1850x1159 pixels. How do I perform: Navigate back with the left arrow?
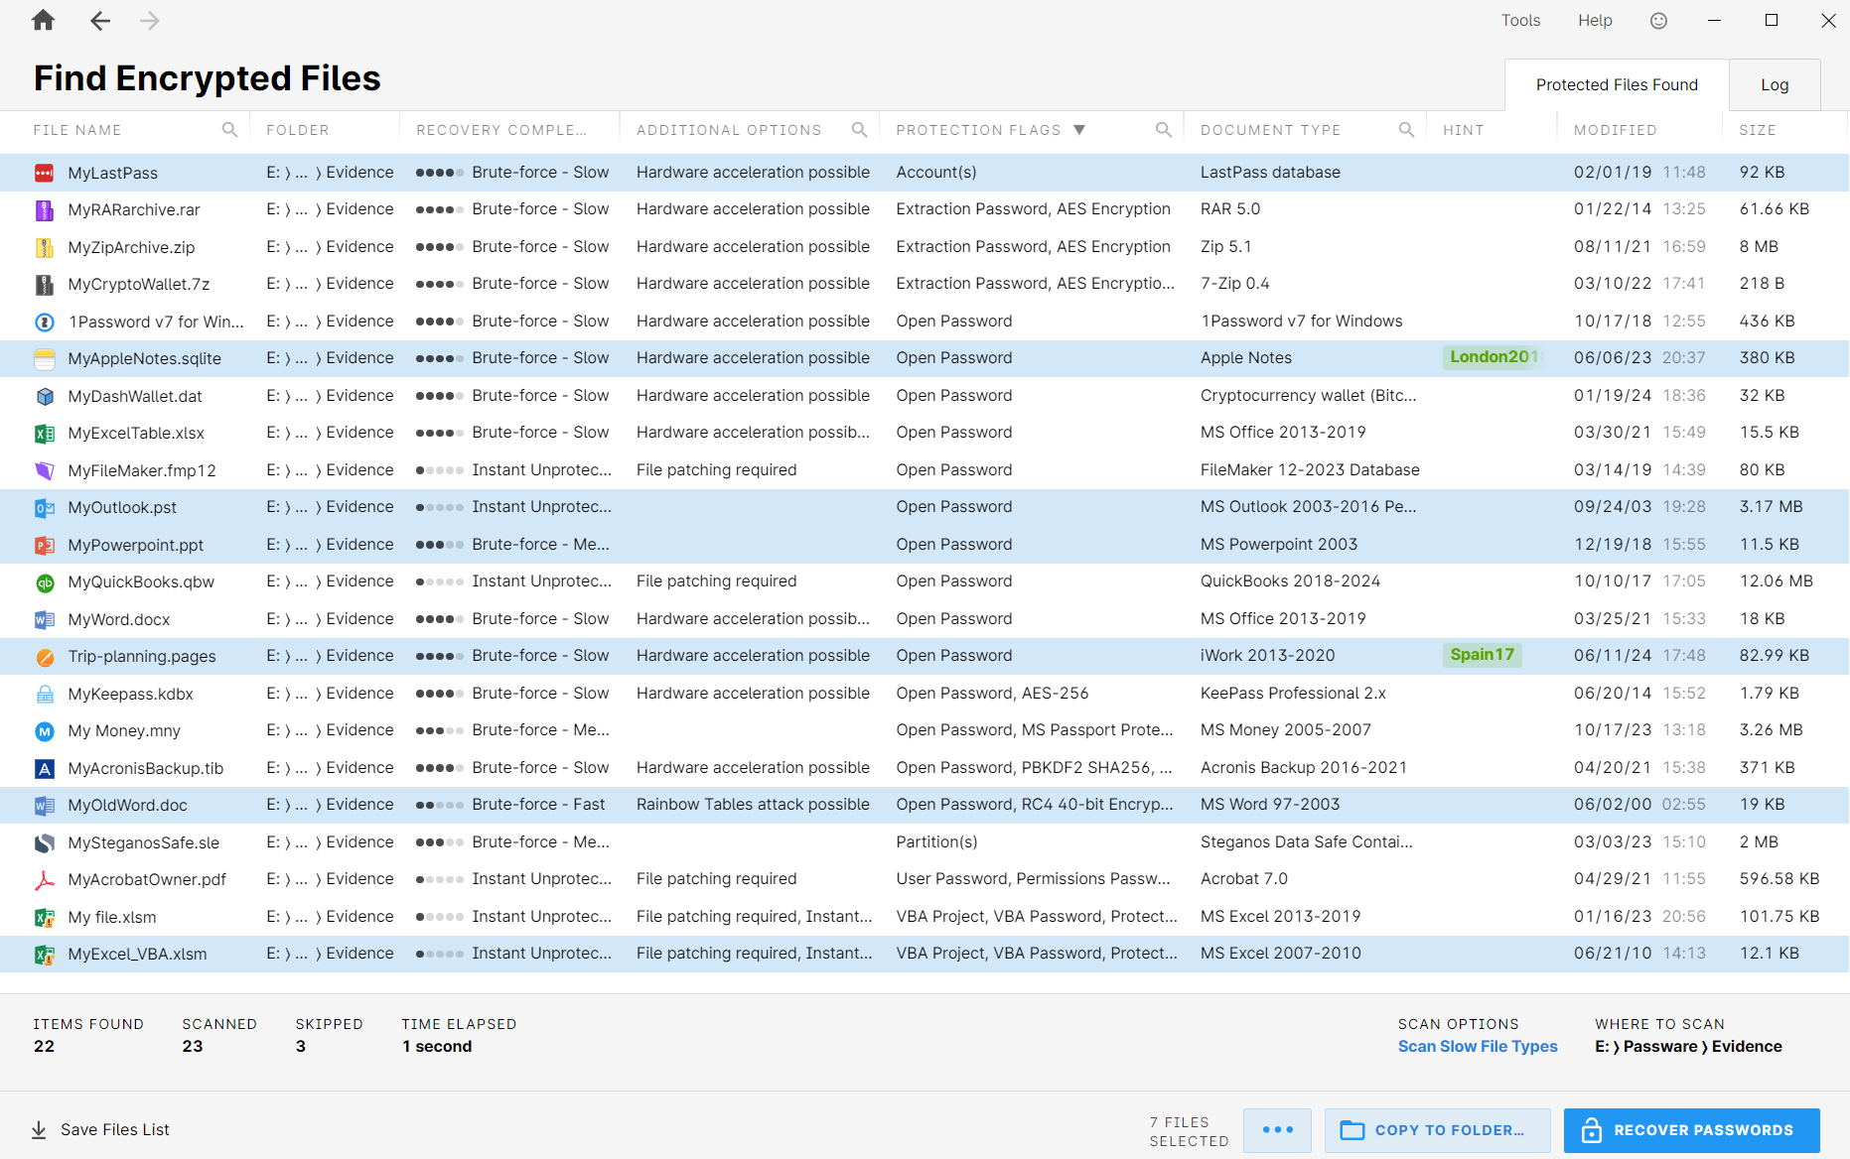tap(100, 21)
